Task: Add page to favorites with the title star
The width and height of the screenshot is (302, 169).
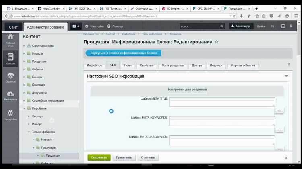Action: (x=217, y=42)
